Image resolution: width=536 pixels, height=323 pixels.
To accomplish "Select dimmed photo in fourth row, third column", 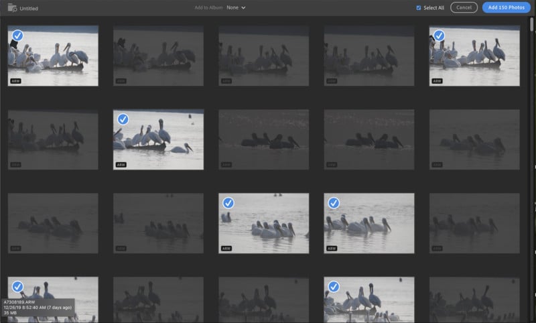I will point(263,300).
